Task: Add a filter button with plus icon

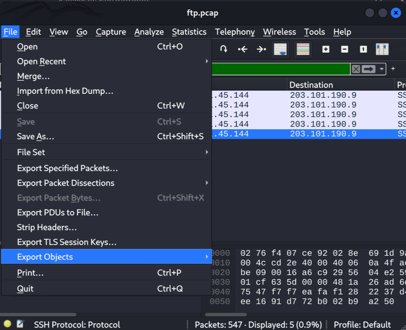Action: 393,69
